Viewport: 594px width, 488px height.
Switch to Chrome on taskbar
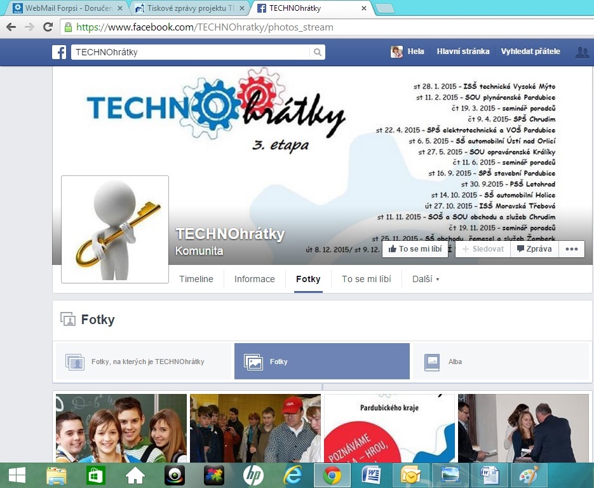[x=332, y=475]
